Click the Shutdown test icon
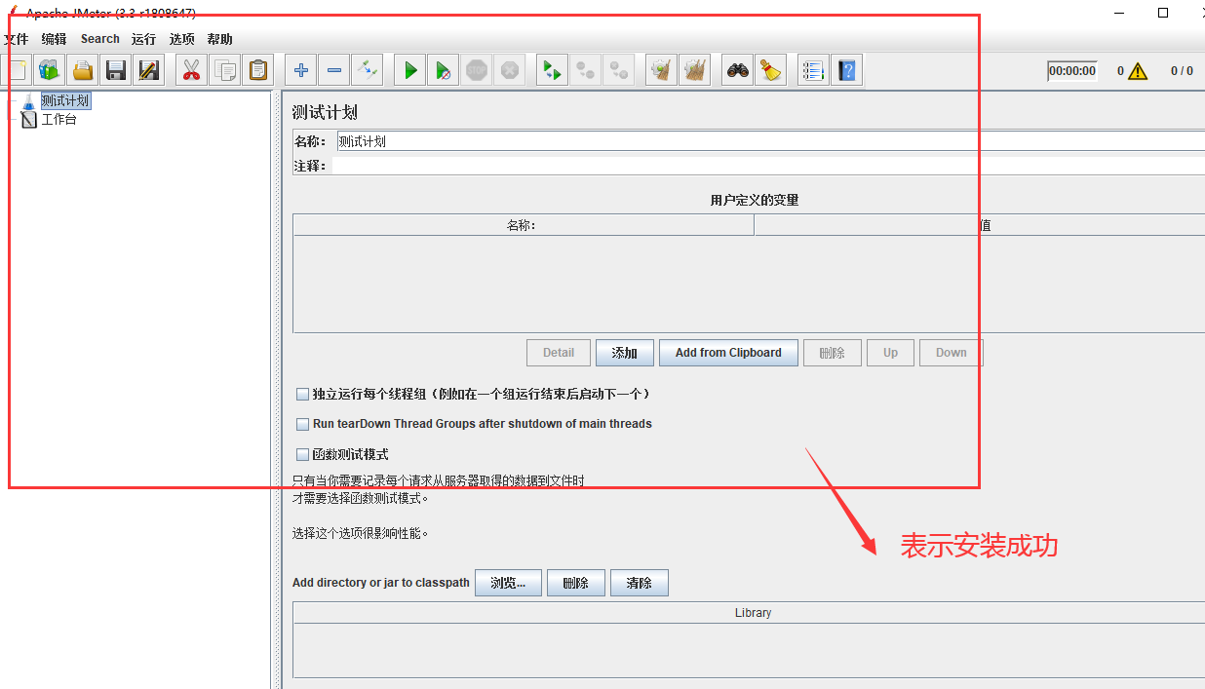This screenshot has width=1205, height=689. pos(510,70)
